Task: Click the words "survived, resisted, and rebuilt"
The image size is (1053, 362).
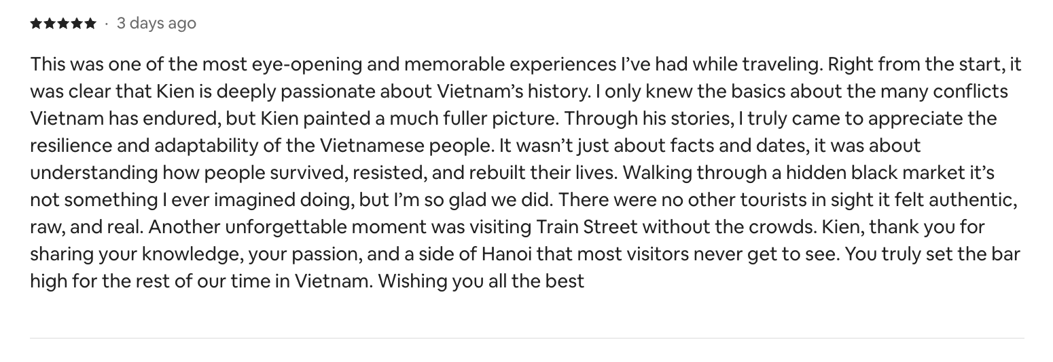Action: (x=440, y=172)
